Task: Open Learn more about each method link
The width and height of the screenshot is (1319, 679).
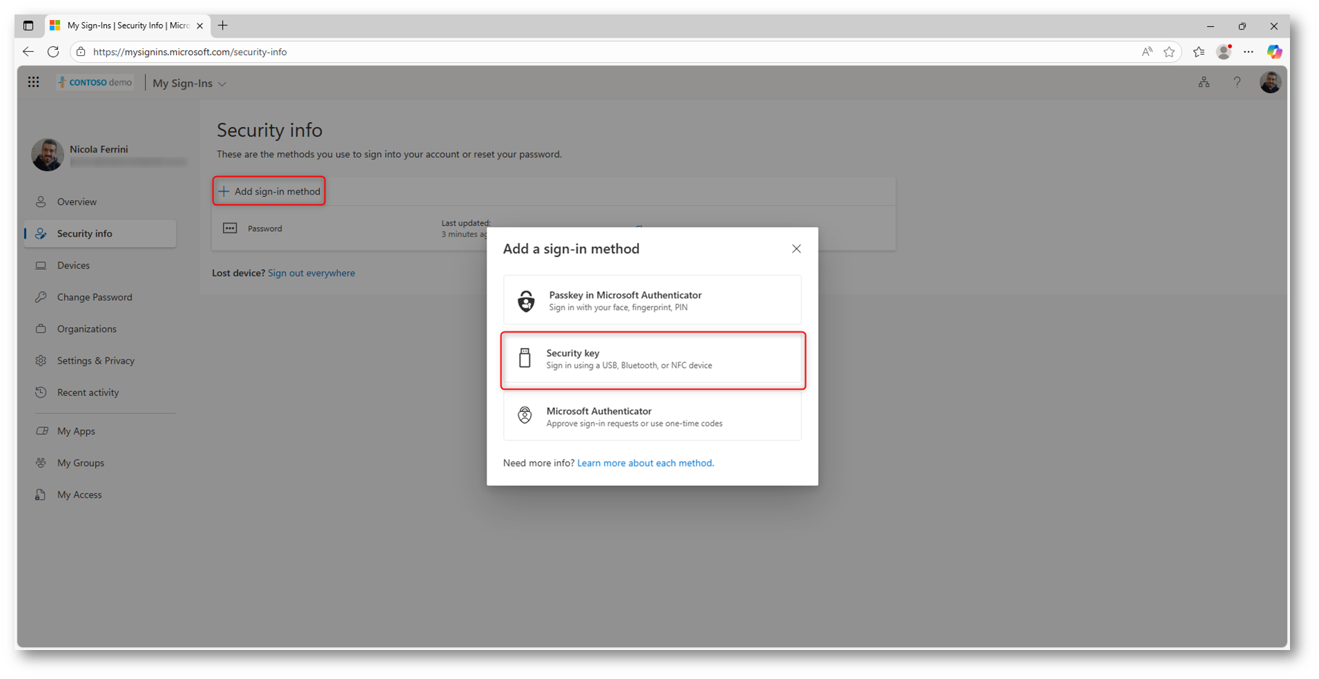Action: (645, 463)
